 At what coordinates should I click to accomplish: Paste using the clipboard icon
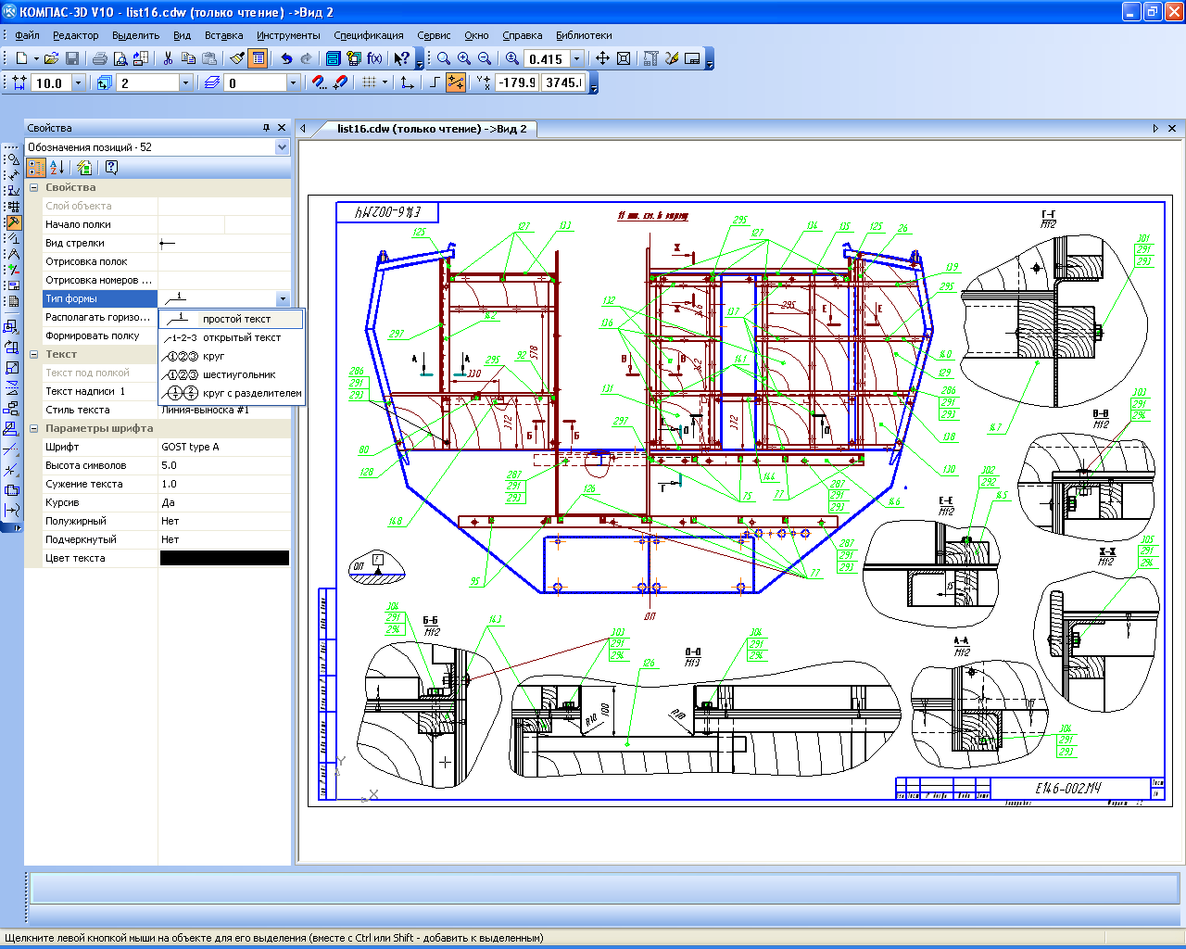tap(209, 58)
